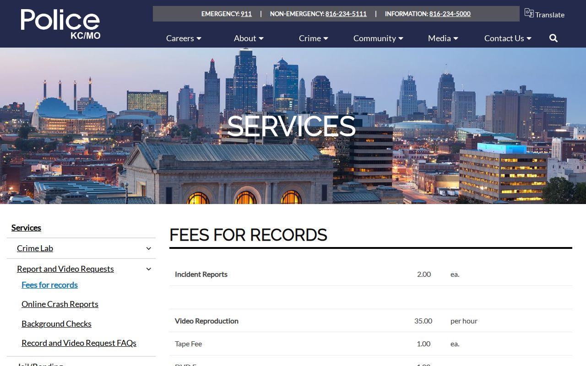586x366 pixels.
Task: Click the Translate icon
Action: (529, 13)
